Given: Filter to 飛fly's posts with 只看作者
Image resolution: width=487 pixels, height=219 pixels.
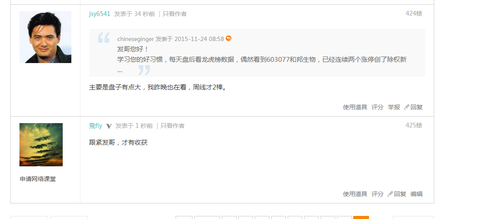Looking at the screenshot, I should tap(173, 126).
